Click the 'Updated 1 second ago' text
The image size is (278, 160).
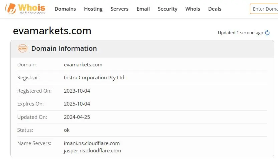pos(240,33)
